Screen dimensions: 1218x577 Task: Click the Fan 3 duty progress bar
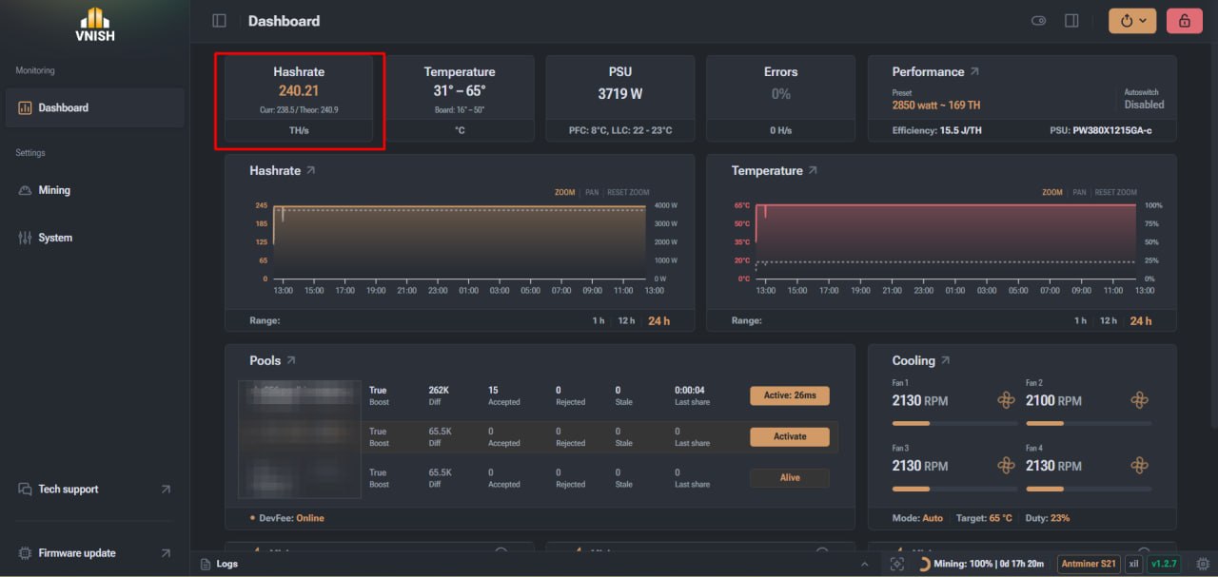coord(954,489)
